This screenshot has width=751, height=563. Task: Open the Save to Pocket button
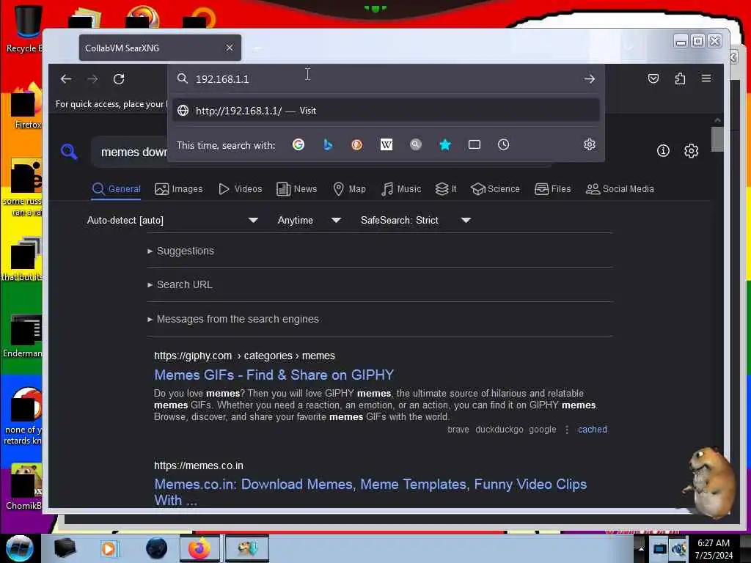pyautogui.click(x=653, y=78)
